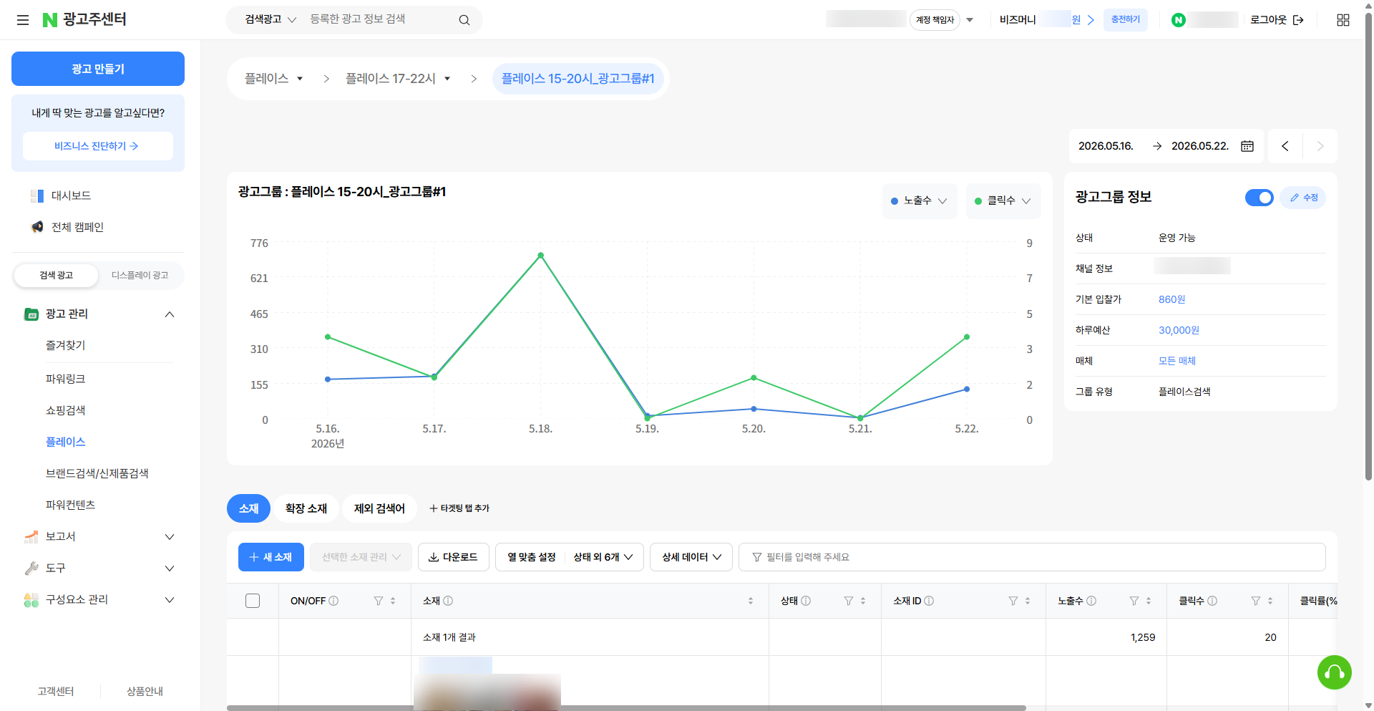Click the 다운로드 button
The width and height of the screenshot is (1374, 711).
(x=453, y=557)
